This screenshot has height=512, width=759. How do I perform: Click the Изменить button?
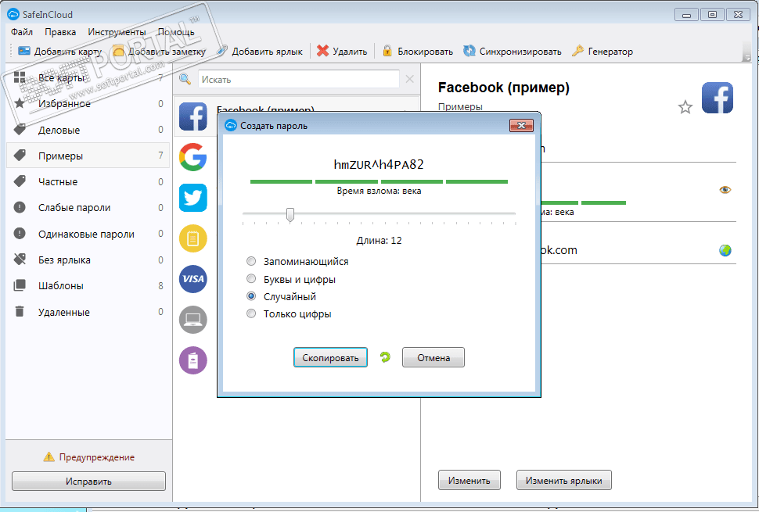tap(469, 480)
